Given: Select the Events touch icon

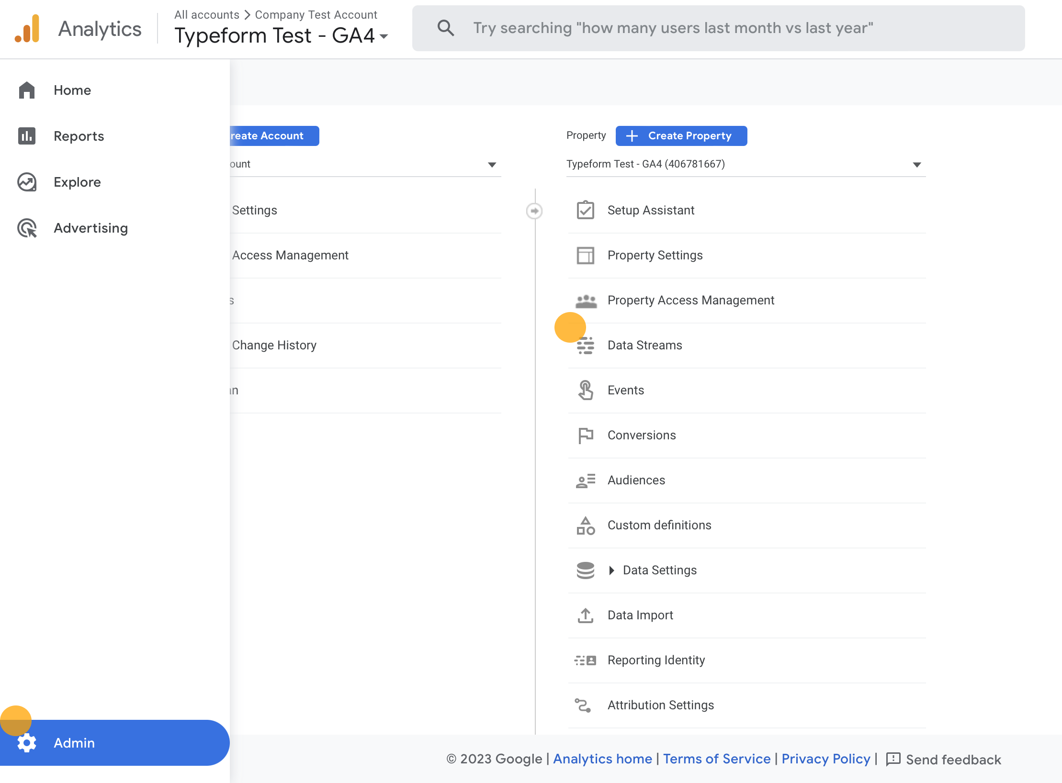Looking at the screenshot, I should 585,390.
